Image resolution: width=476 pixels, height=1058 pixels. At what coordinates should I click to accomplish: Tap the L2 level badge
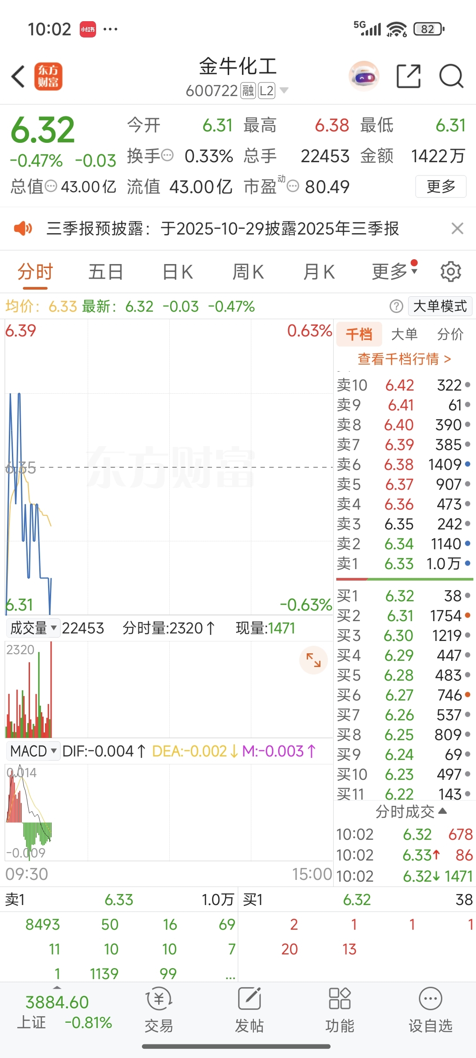[x=267, y=91]
